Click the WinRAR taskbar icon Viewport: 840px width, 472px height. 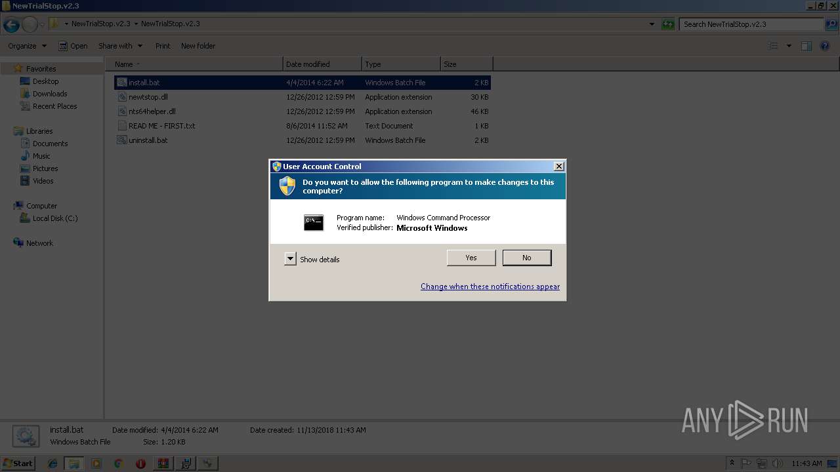coord(163,463)
